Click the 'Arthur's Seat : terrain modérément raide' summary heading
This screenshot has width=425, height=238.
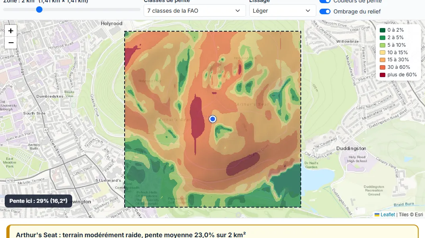pyautogui.click(x=131, y=234)
